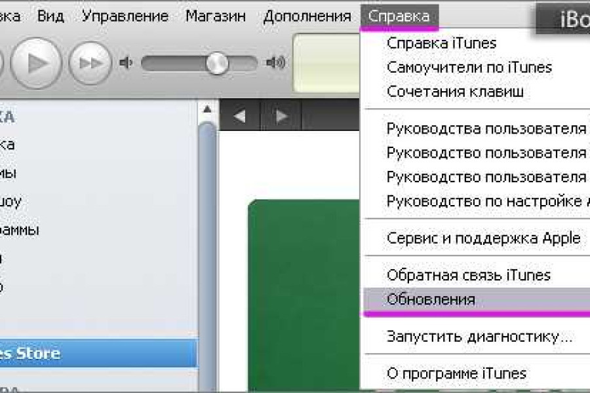The width and height of the screenshot is (590, 393).
Task: Close the Справка menu in menu bar
Action: click(399, 16)
